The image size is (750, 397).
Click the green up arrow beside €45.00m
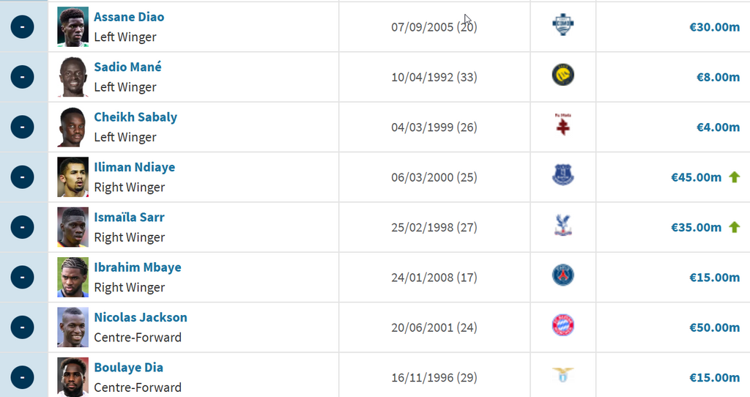click(x=734, y=177)
